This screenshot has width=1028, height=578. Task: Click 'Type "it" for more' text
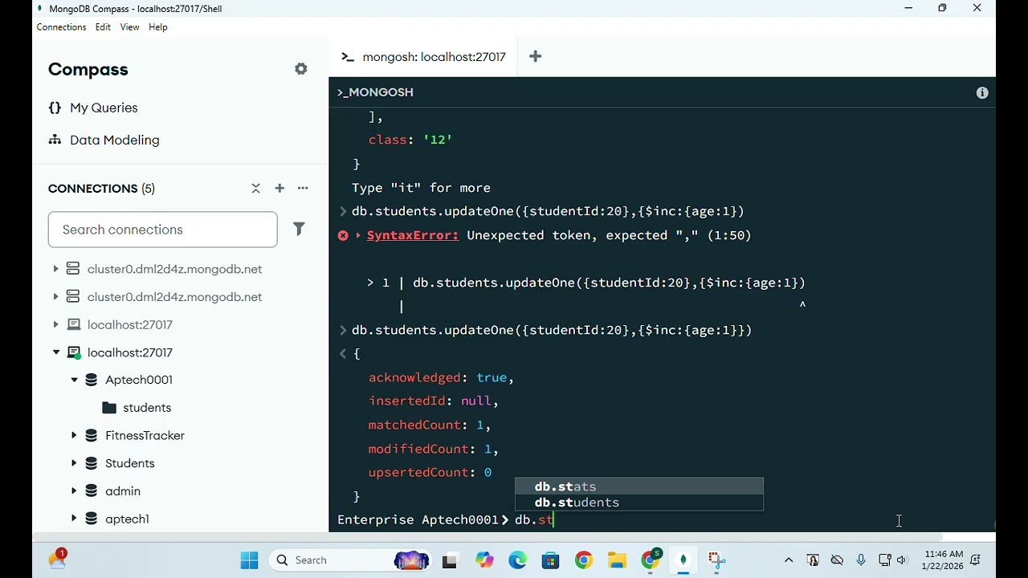[421, 188]
